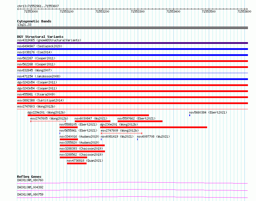This screenshot has height=201, width=256.
Task: Click the red bar under nsv562267
Action: (x=132, y=61)
